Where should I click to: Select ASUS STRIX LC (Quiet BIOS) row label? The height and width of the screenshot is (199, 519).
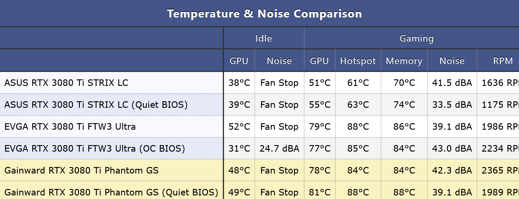(96, 105)
